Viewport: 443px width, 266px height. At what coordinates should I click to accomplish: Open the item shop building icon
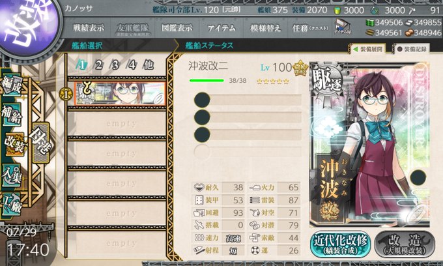(343, 27)
